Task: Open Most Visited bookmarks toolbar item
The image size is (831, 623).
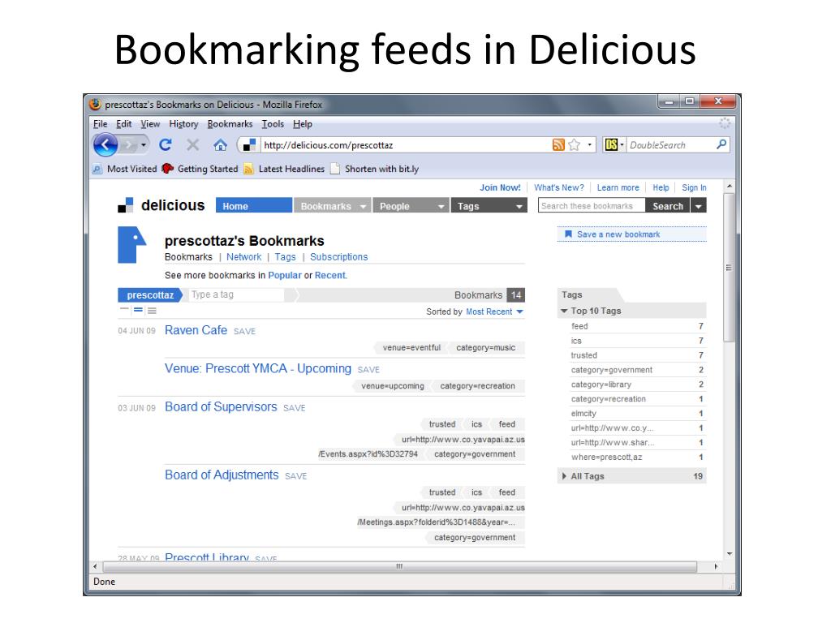Action: [125, 169]
